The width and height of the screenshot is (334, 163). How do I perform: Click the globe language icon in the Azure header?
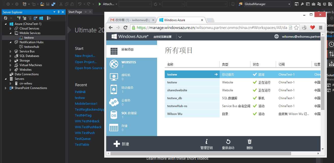(x=277, y=36)
